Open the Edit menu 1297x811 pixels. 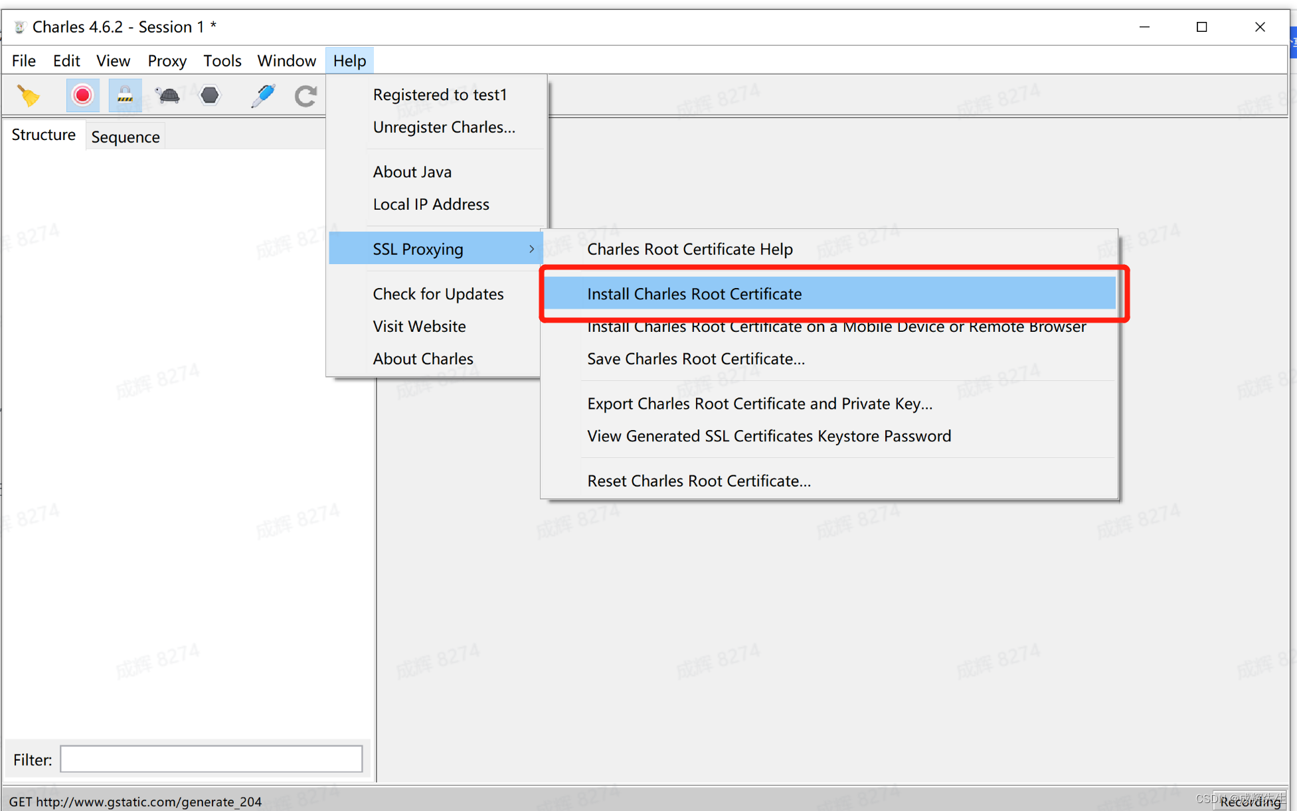(66, 61)
